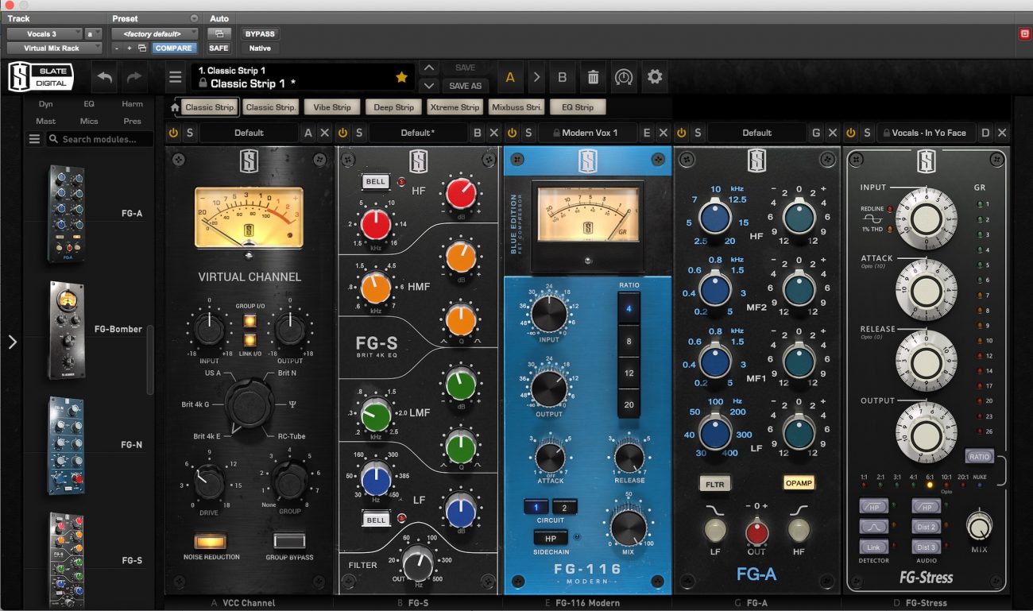
Task: Toggle NOISE REDUCTION switch on VCC
Action: pyautogui.click(x=211, y=541)
